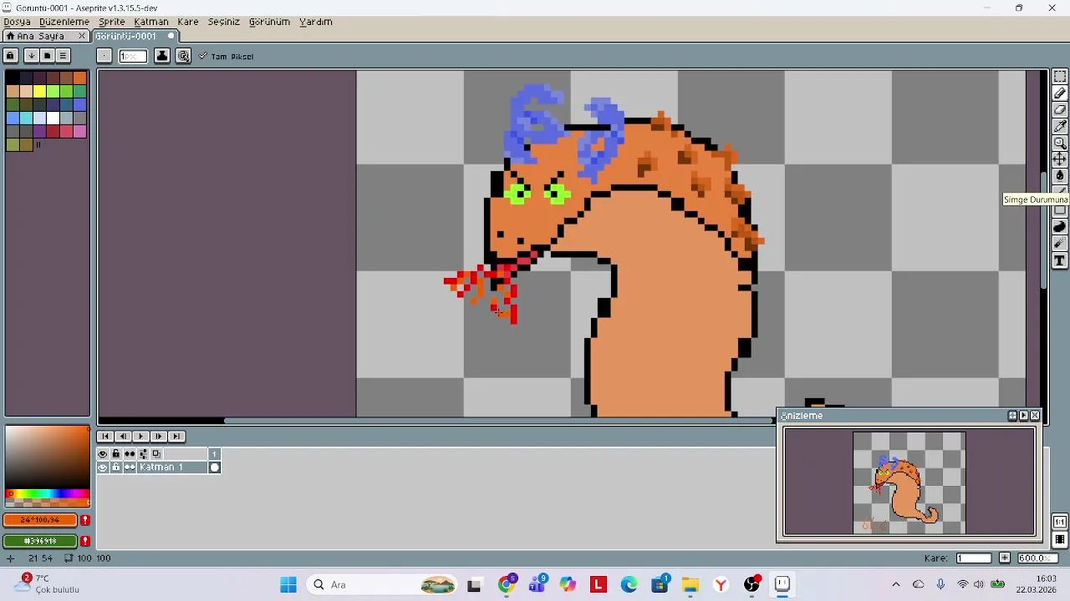
Task: Click the palette edit lock icon
Action: tap(10, 56)
